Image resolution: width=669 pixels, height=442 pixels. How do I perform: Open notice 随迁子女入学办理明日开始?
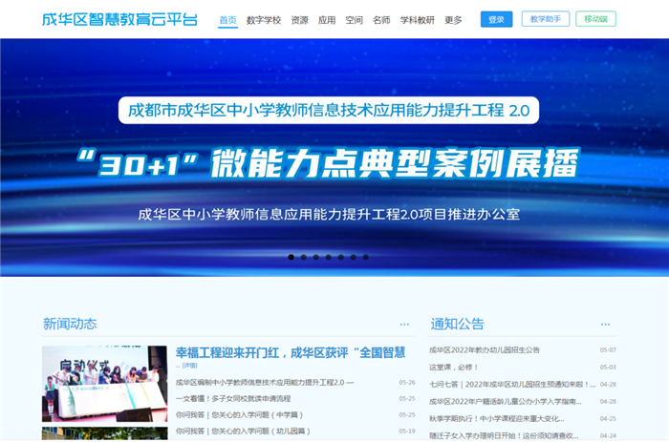coord(504,435)
